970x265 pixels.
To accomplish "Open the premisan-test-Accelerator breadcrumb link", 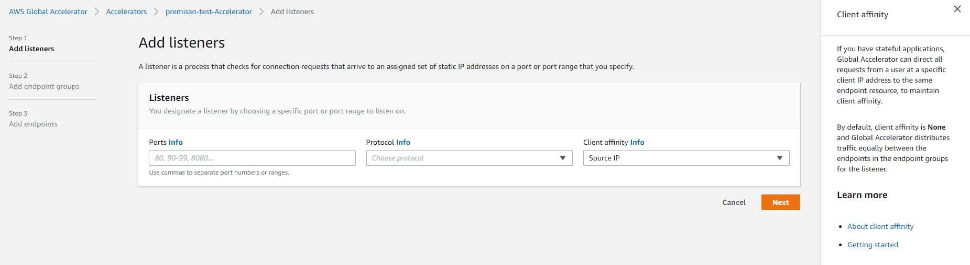I will coord(209,11).
